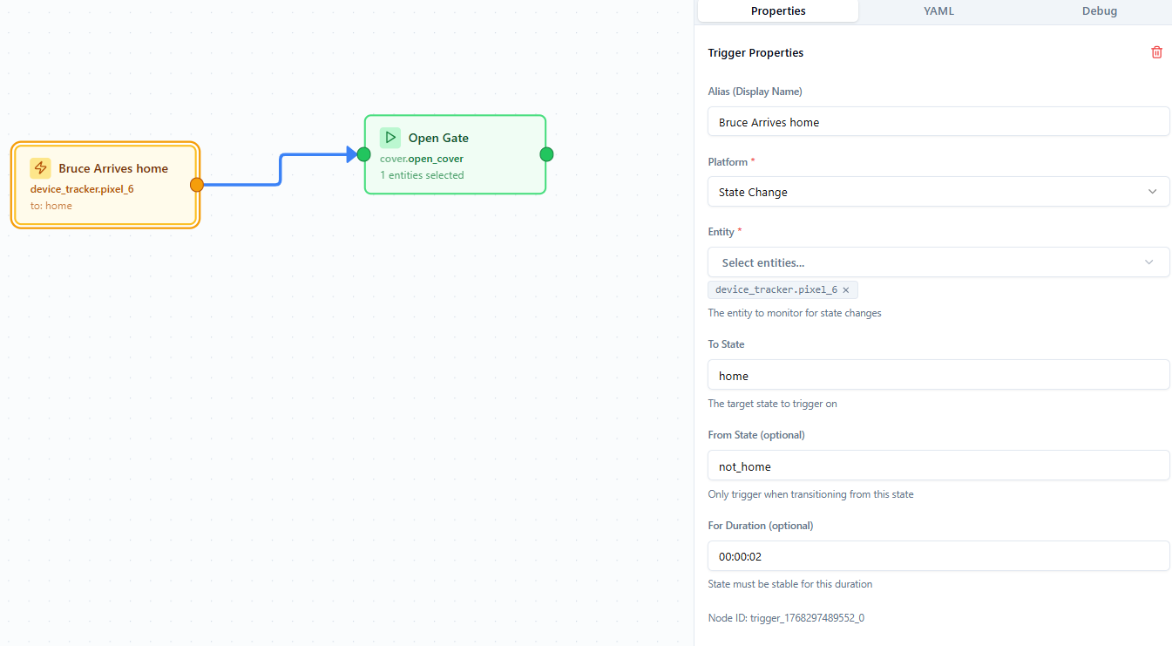Focus the For Duration field
Screen dimensions: 1172x646
938,556
